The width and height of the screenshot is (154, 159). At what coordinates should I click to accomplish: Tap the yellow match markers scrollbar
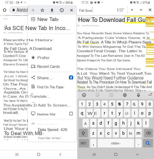[x=150, y=42]
